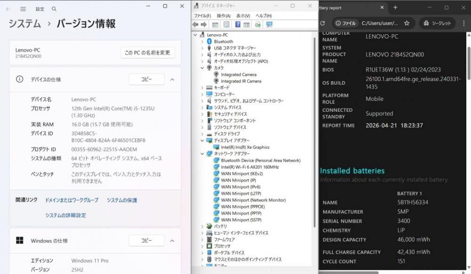
Task: Click properties sheet icon in Device Manager toolbar
Action: pyautogui.click(x=227, y=24)
